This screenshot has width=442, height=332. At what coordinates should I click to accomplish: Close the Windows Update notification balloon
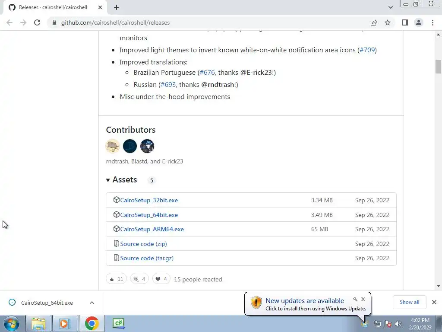point(363,299)
